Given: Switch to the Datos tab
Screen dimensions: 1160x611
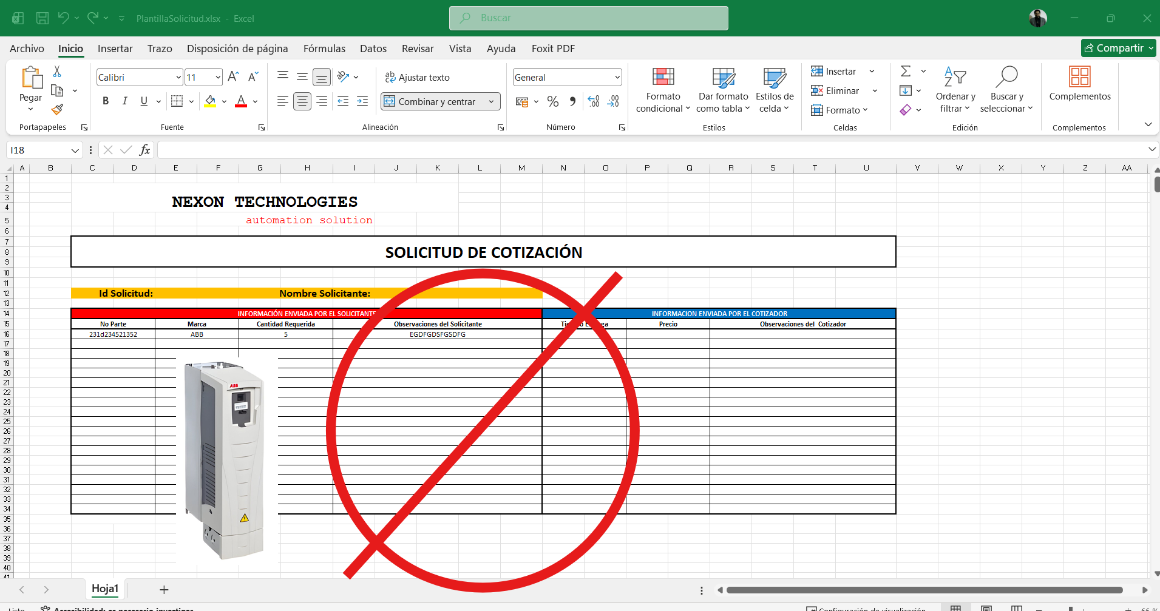Looking at the screenshot, I should click(x=373, y=49).
